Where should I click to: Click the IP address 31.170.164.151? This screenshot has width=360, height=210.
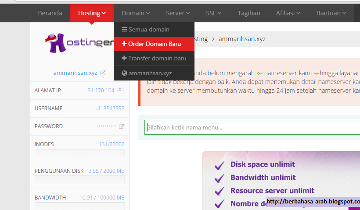pos(106,91)
